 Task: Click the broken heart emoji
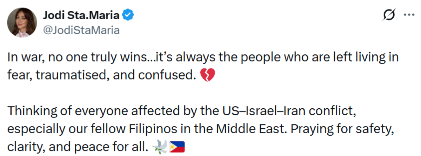click(207, 75)
